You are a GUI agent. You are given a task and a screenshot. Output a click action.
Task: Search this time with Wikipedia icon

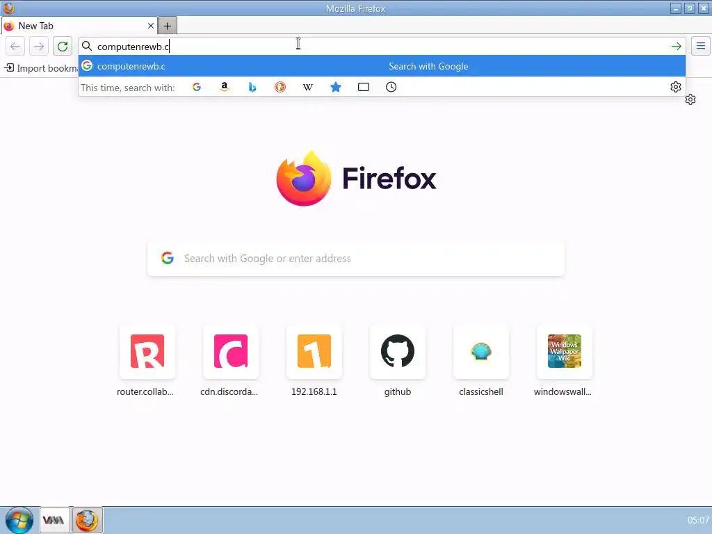[308, 87]
